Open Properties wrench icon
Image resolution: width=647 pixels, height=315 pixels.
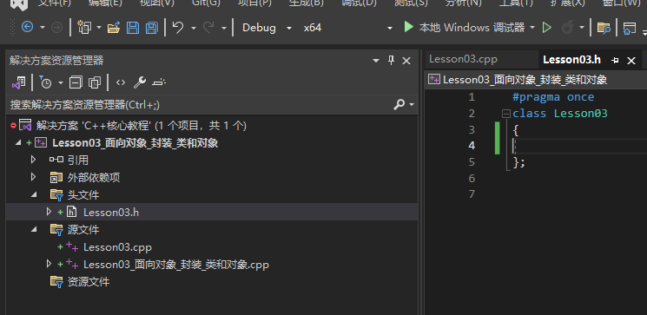point(140,83)
